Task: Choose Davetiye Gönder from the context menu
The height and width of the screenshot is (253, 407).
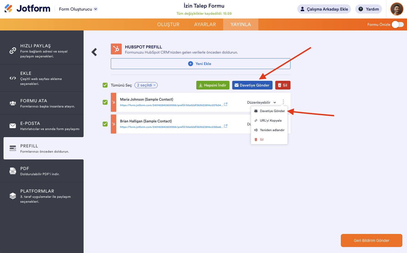Action: 269,111
